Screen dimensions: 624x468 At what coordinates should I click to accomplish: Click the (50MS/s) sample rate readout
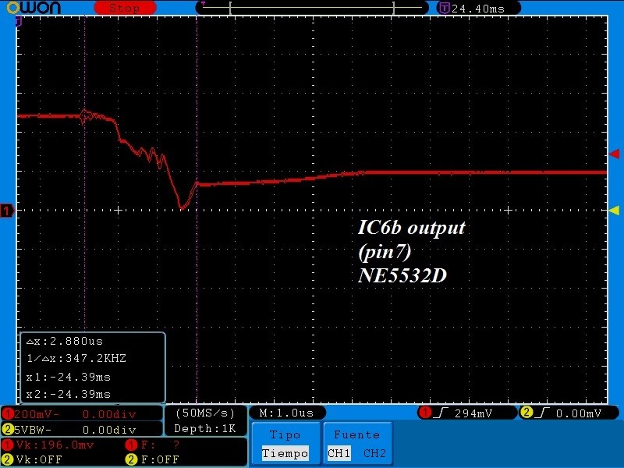point(205,413)
